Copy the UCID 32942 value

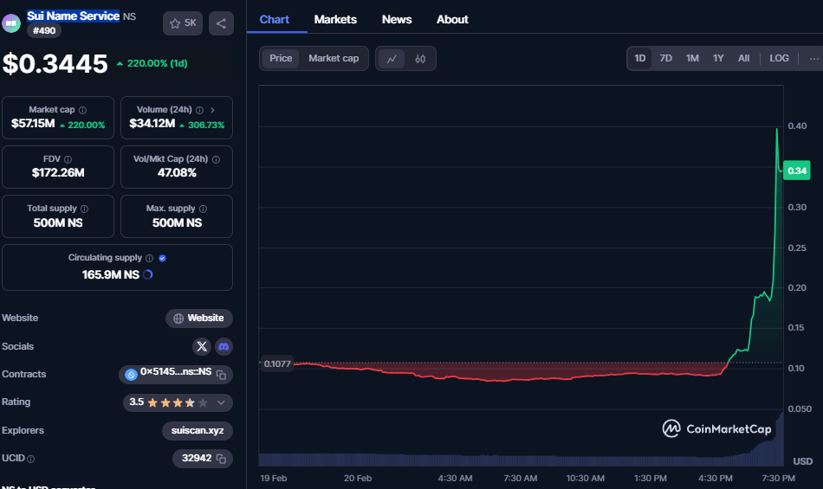[221, 459]
